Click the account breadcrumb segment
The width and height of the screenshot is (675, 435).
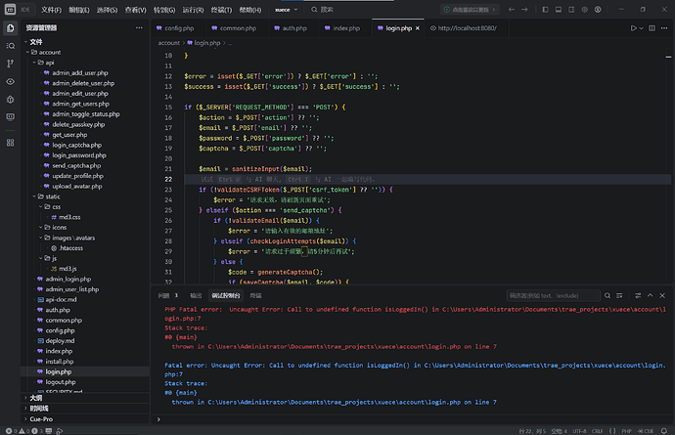tap(168, 43)
